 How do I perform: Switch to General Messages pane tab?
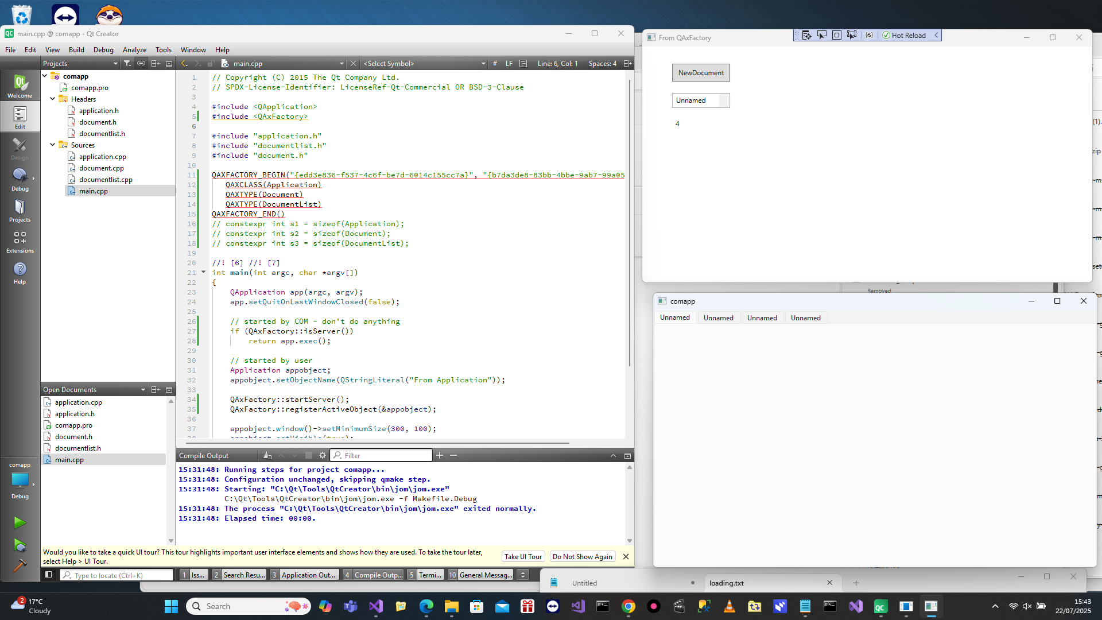click(481, 575)
